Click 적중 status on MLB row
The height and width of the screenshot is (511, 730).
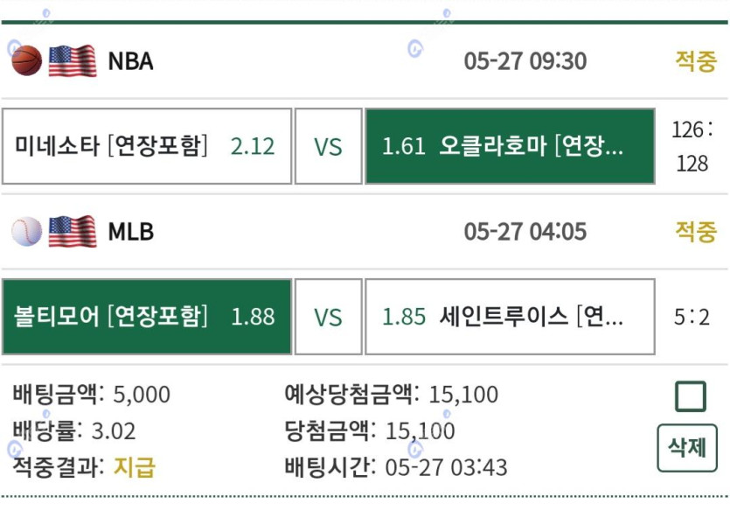tap(696, 232)
